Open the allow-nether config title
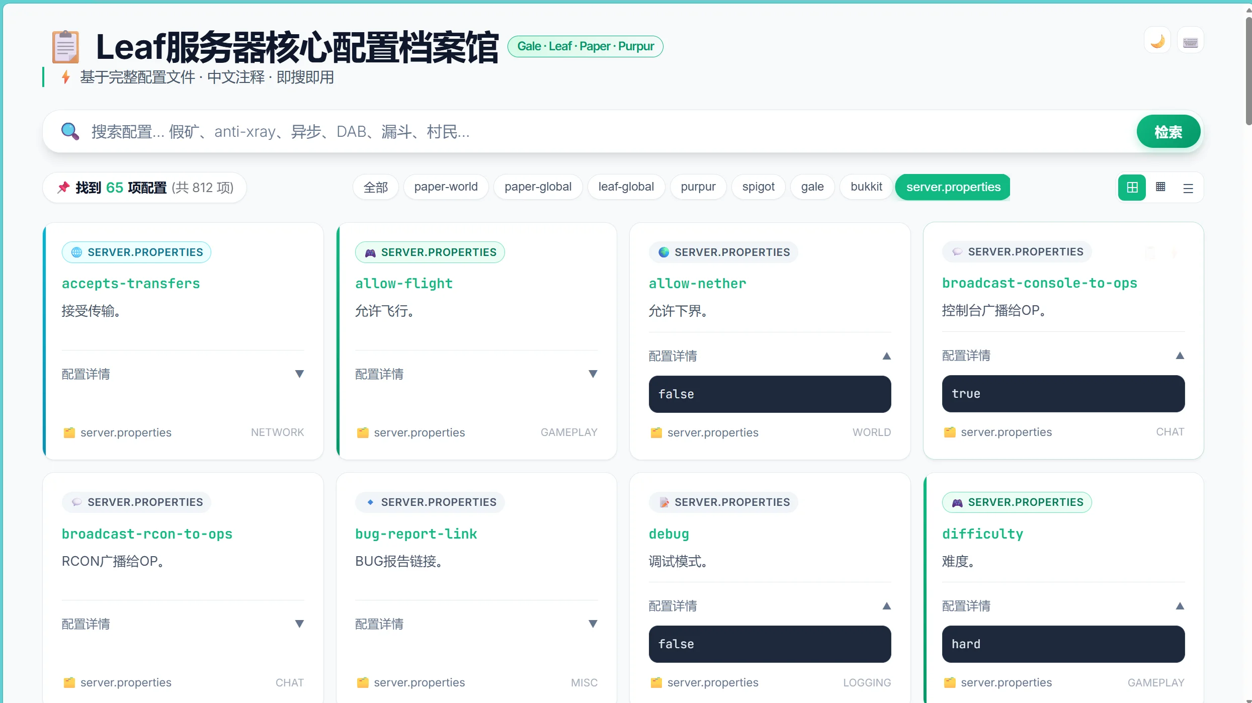Screen dimensions: 1252x703 tap(697, 284)
